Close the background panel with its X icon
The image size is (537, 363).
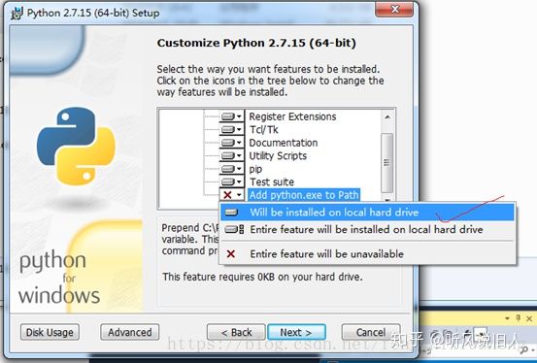coord(529,318)
